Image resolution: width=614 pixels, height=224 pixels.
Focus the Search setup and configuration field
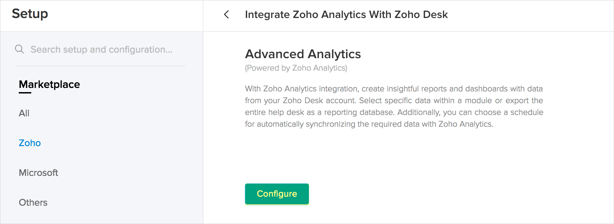[x=101, y=50]
